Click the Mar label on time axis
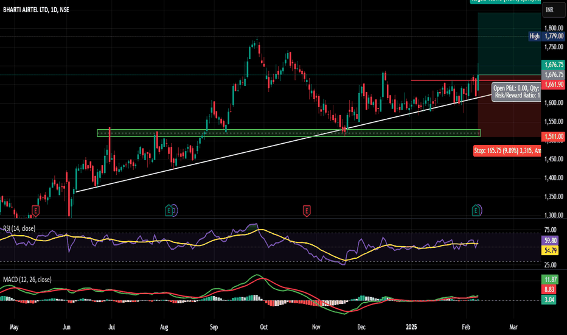 click(513, 327)
